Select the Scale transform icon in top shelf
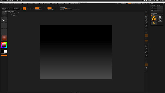 pos(31,9)
